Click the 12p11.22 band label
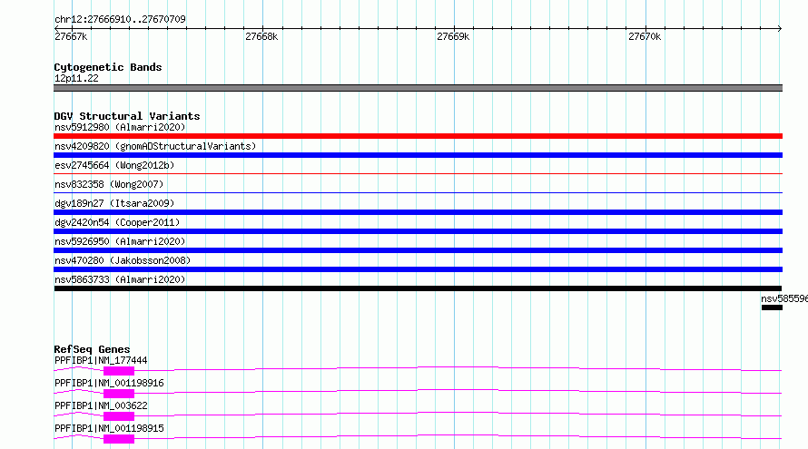The height and width of the screenshot is (449, 808). (x=76, y=78)
